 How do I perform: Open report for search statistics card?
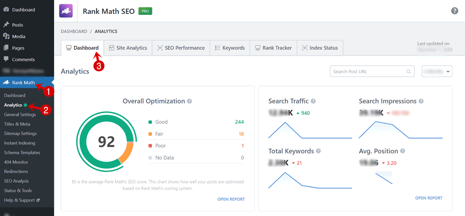[x=429, y=198]
